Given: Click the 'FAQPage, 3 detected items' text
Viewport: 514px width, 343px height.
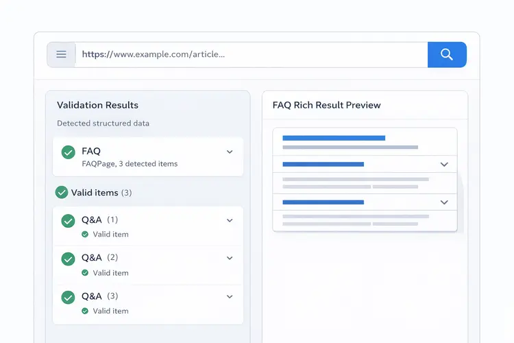Looking at the screenshot, I should [130, 164].
